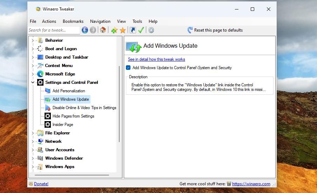Open the Navigation menu
This screenshot has width=317, height=193.
100,21
